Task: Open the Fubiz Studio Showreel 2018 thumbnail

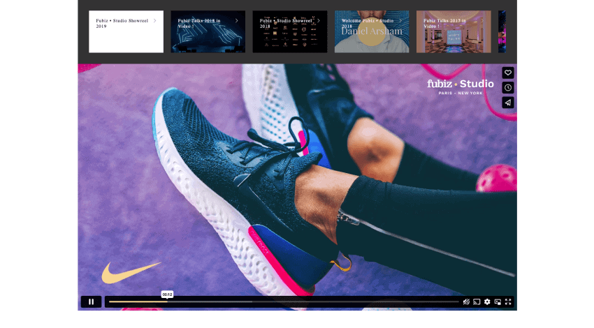Action: (x=290, y=31)
